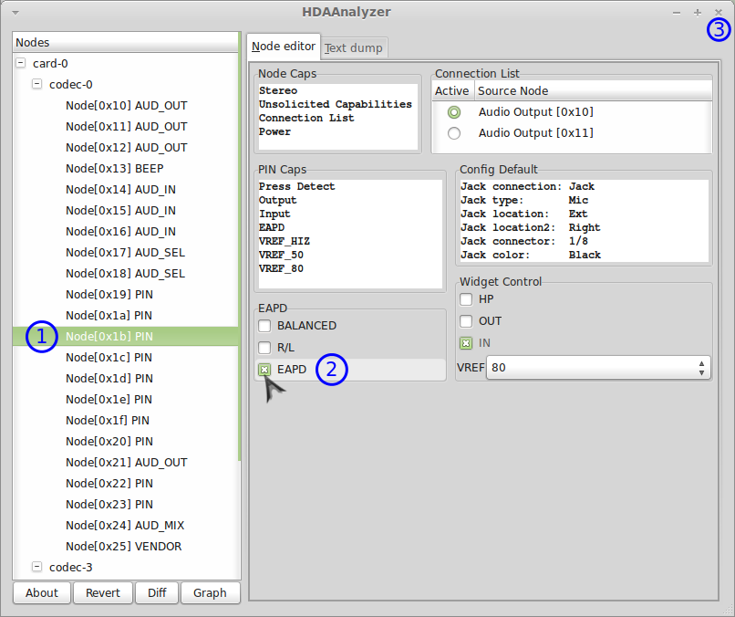Open the Graph view button
The width and height of the screenshot is (735, 617).
tap(210, 592)
